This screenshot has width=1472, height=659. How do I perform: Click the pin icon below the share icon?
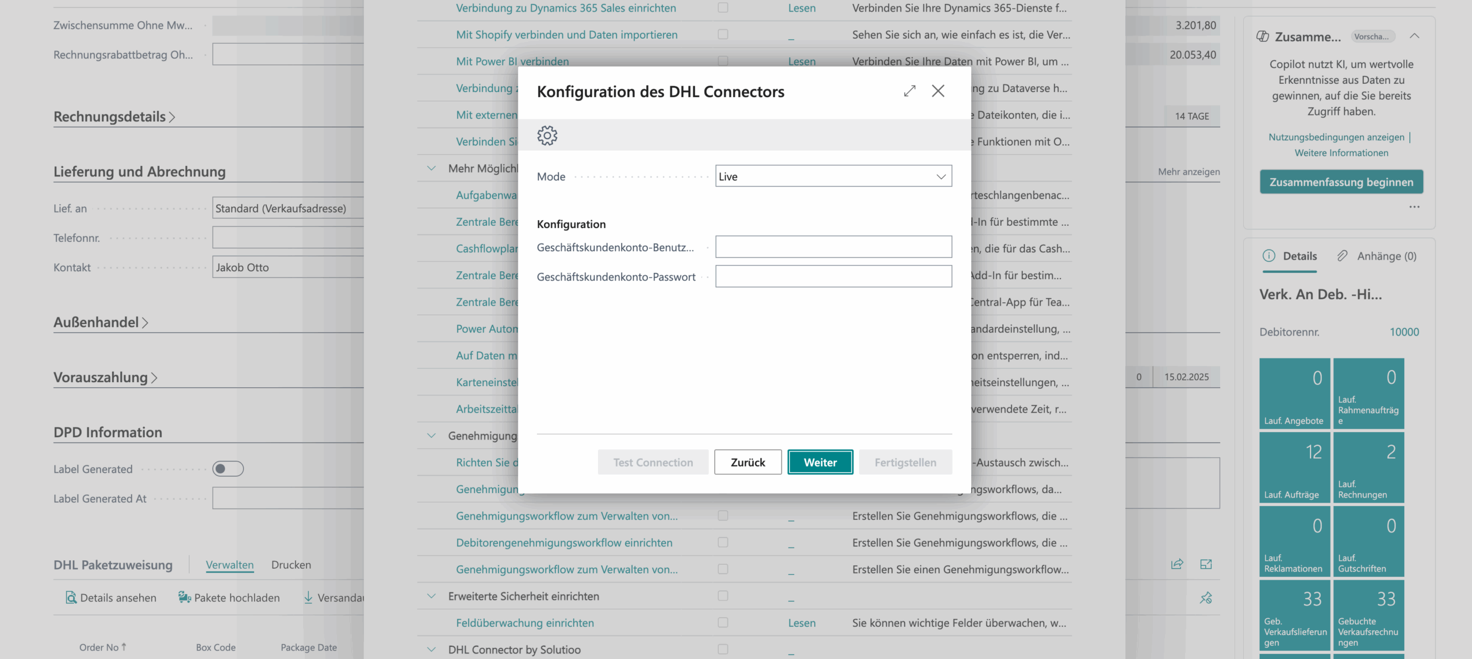(x=1206, y=598)
